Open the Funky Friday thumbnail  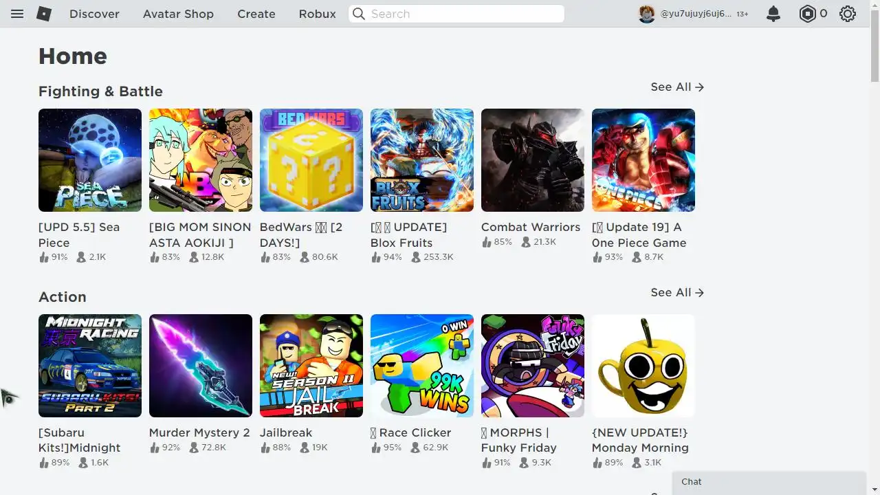533,366
